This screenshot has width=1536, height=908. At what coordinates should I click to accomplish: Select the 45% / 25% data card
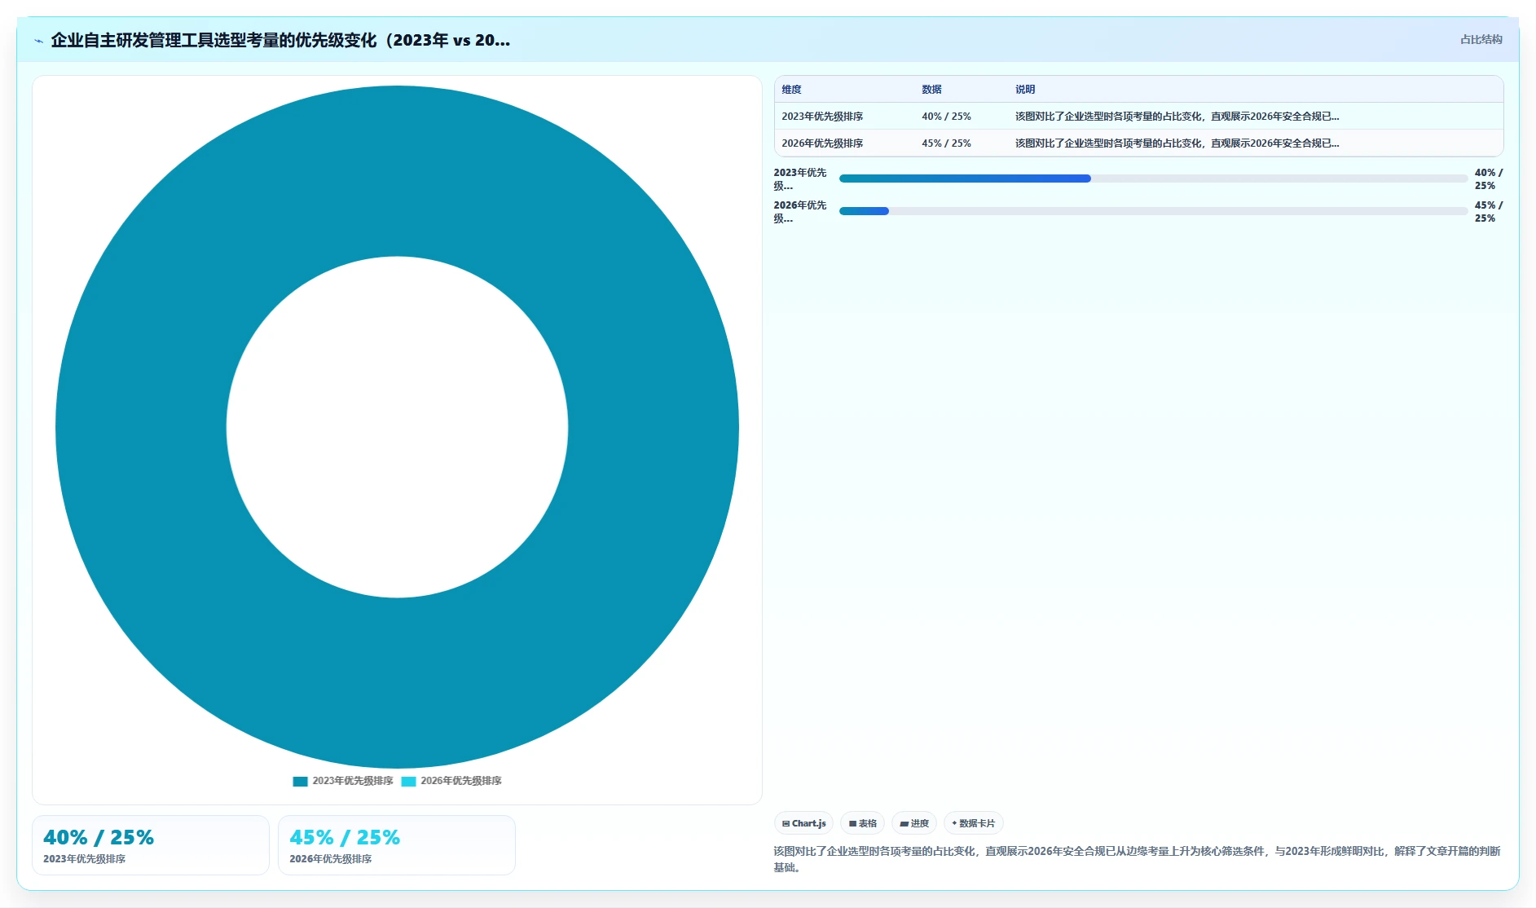pos(397,845)
